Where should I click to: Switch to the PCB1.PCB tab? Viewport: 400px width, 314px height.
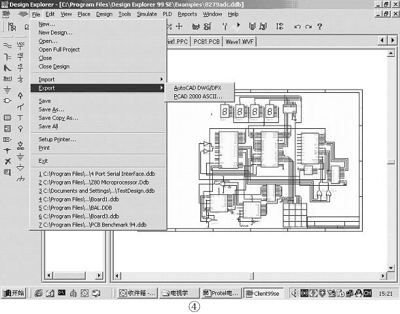(206, 41)
